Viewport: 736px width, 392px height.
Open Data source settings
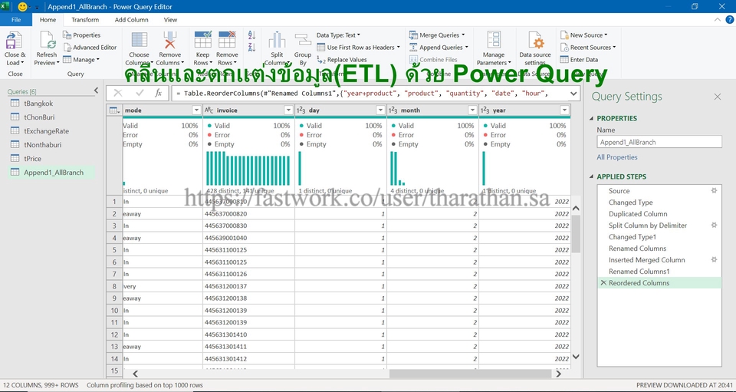click(534, 41)
